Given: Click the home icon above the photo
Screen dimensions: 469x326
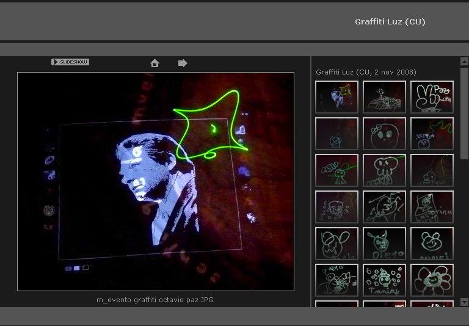Looking at the screenshot, I should (155, 63).
